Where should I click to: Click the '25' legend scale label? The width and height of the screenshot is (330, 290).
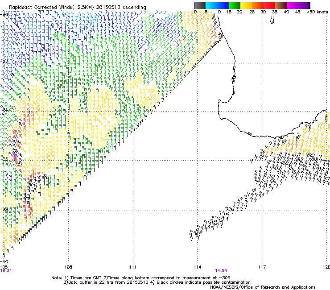[x=252, y=12]
